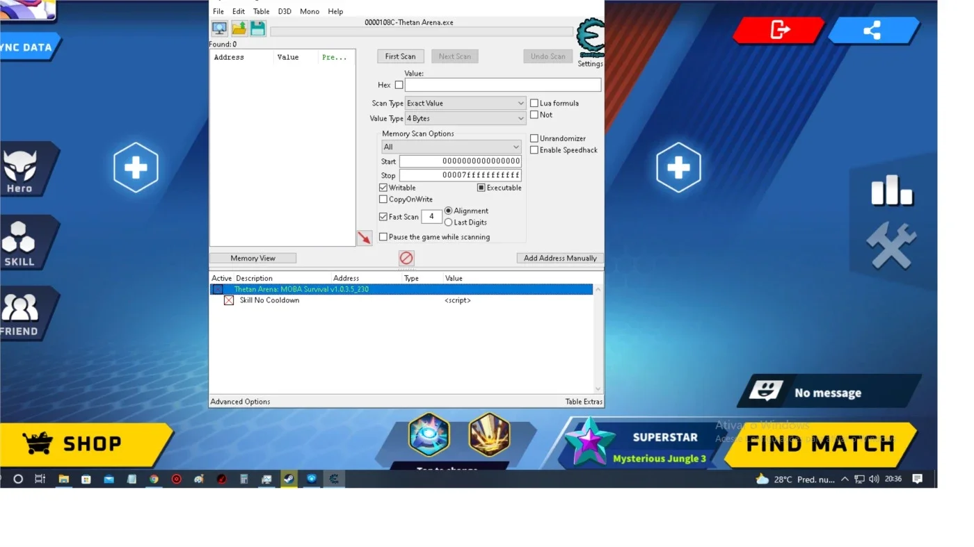This screenshot has width=974, height=547.
Task: Click the red arrow add-to-list icon
Action: 364,238
